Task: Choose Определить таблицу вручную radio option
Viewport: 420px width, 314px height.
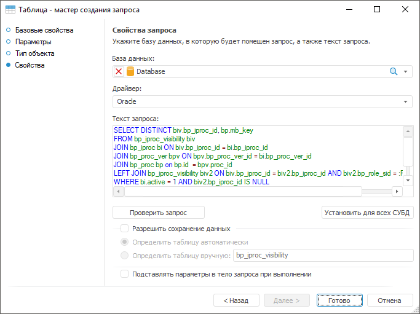Action: tap(125, 255)
